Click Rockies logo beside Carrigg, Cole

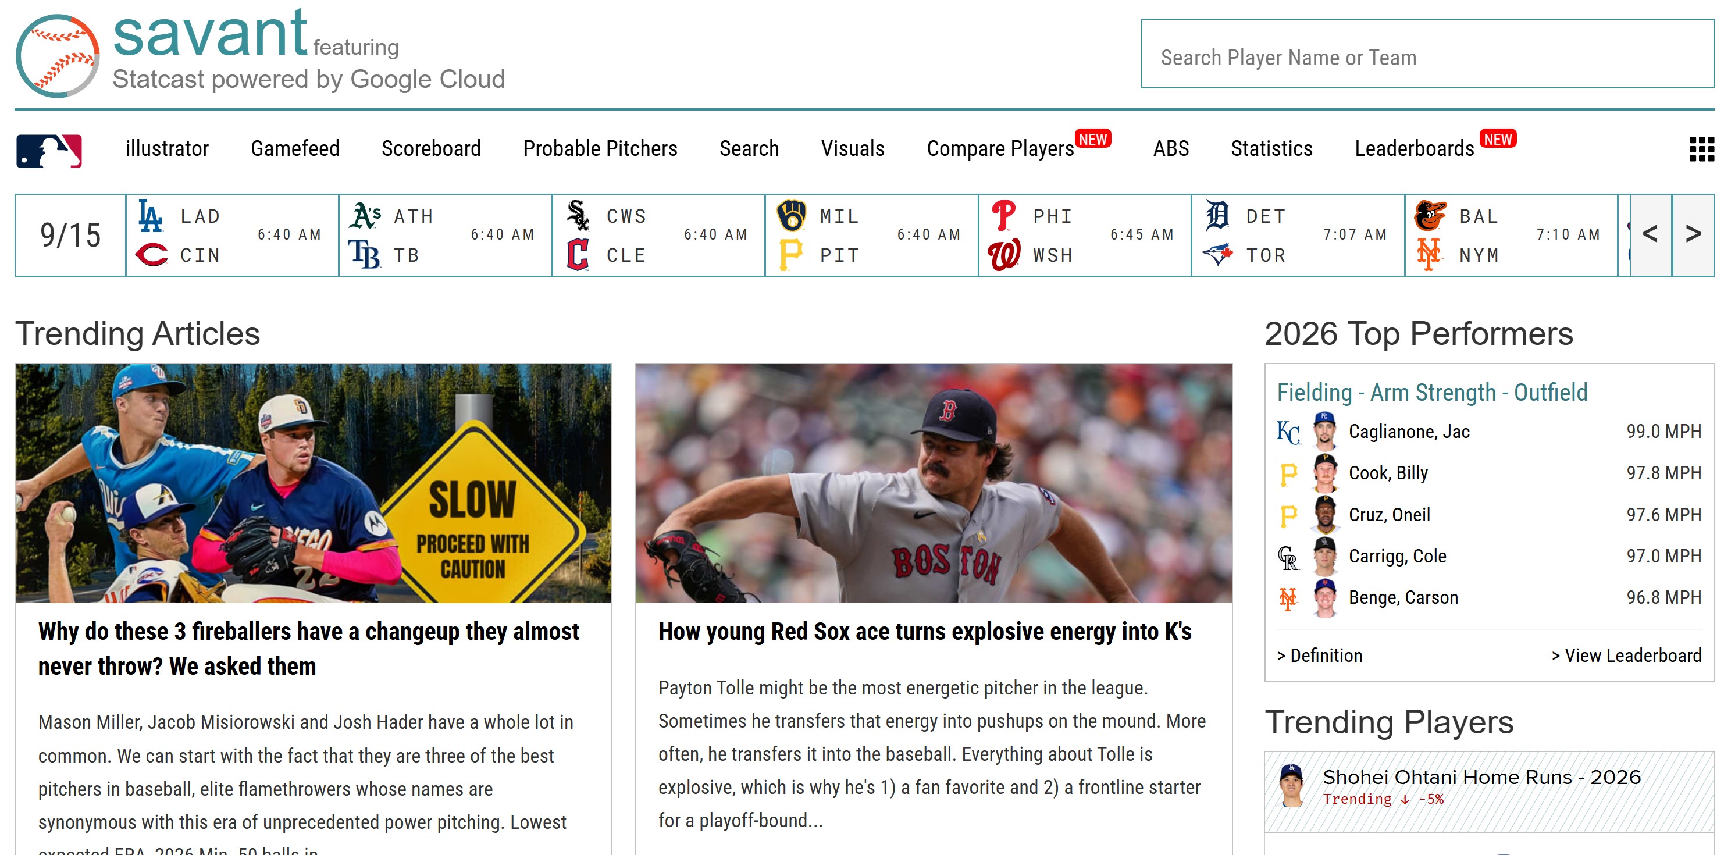(x=1288, y=557)
